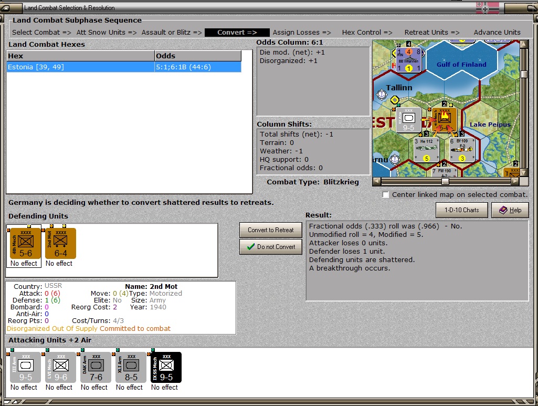Viewport: 538px width, 406px height.
Task: Click the Name: 2nd Mot unit detail
Action: coord(151,286)
